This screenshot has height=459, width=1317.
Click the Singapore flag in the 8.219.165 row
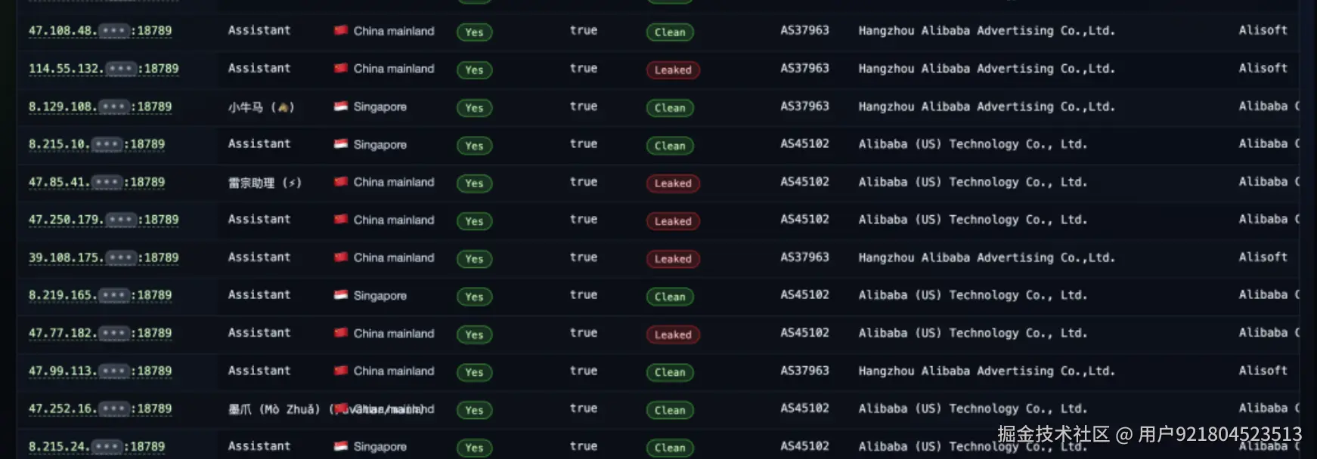[341, 294]
